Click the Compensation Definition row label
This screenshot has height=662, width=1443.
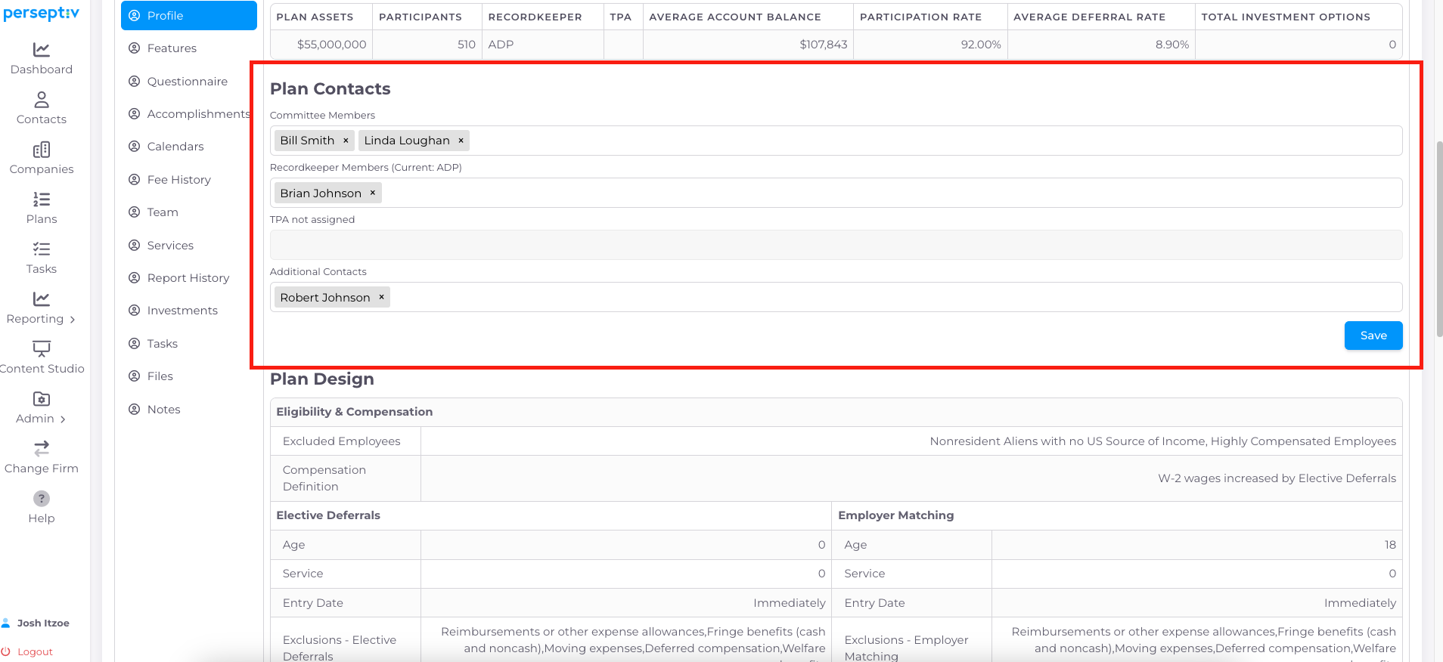(x=324, y=478)
